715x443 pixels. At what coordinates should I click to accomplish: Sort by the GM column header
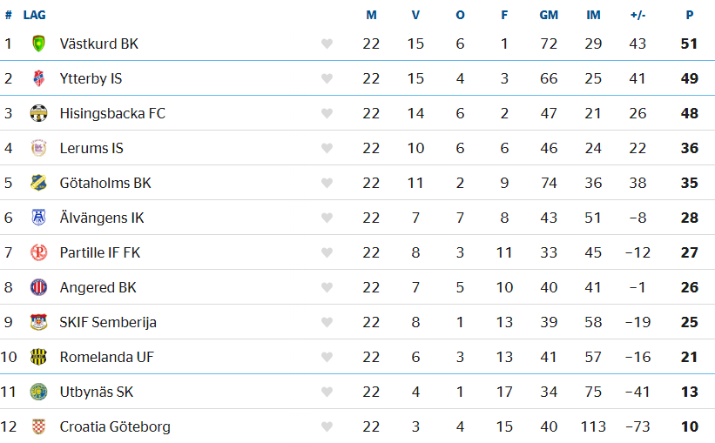[549, 15]
